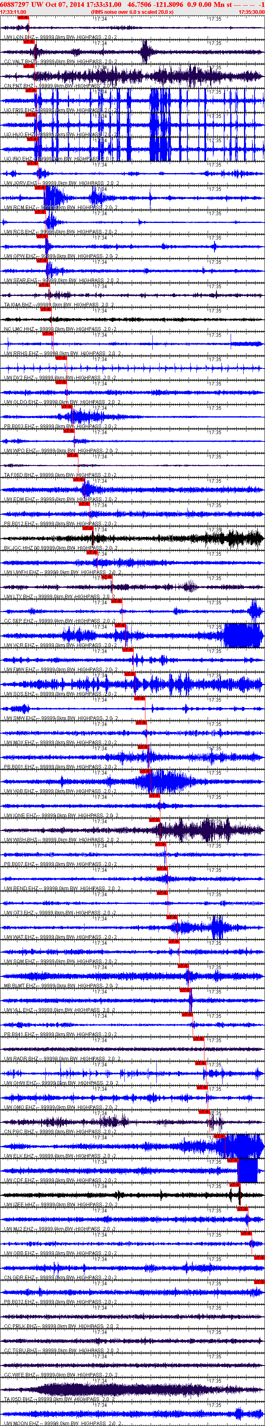Click the event ID 60887297 in the header

click(15, 4)
